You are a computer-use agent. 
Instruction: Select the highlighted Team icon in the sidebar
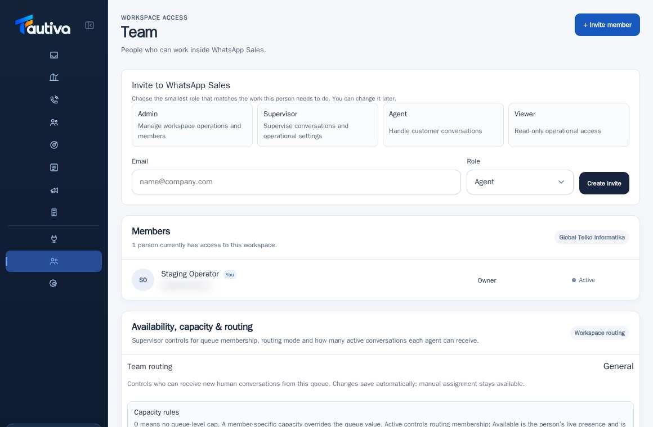(53, 261)
